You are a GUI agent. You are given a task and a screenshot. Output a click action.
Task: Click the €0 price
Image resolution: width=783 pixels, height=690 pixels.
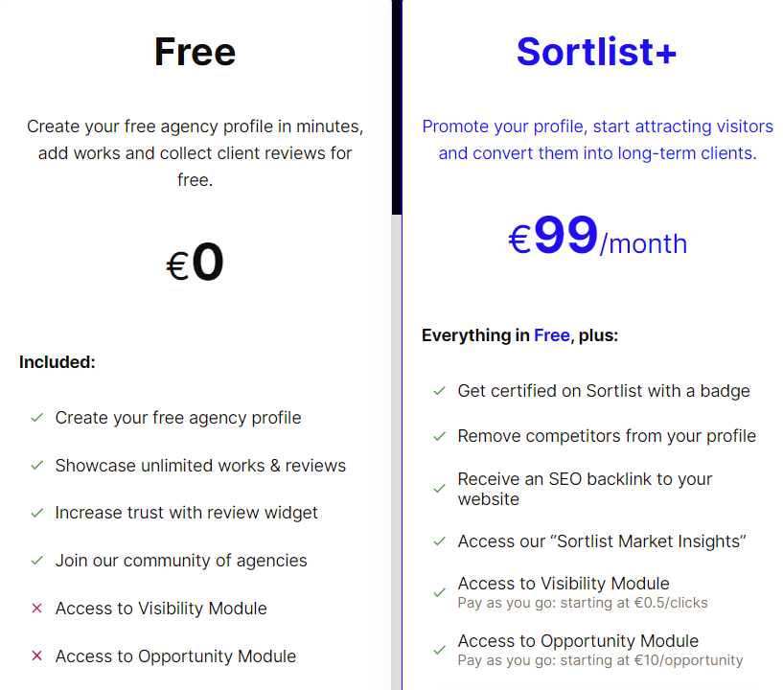[195, 263]
